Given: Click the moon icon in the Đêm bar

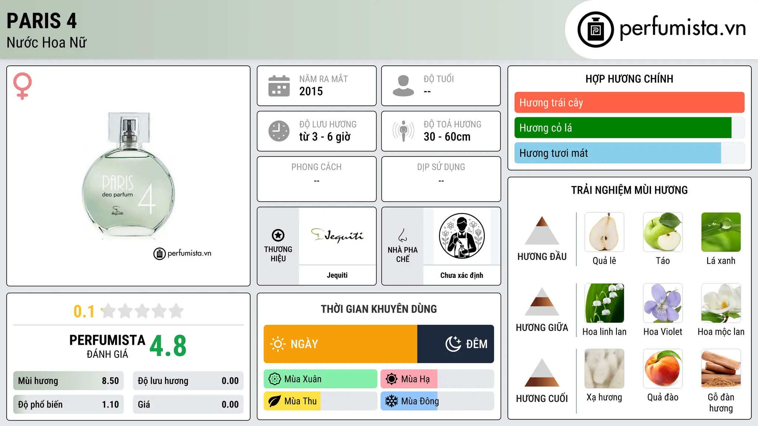Looking at the screenshot, I should [453, 344].
